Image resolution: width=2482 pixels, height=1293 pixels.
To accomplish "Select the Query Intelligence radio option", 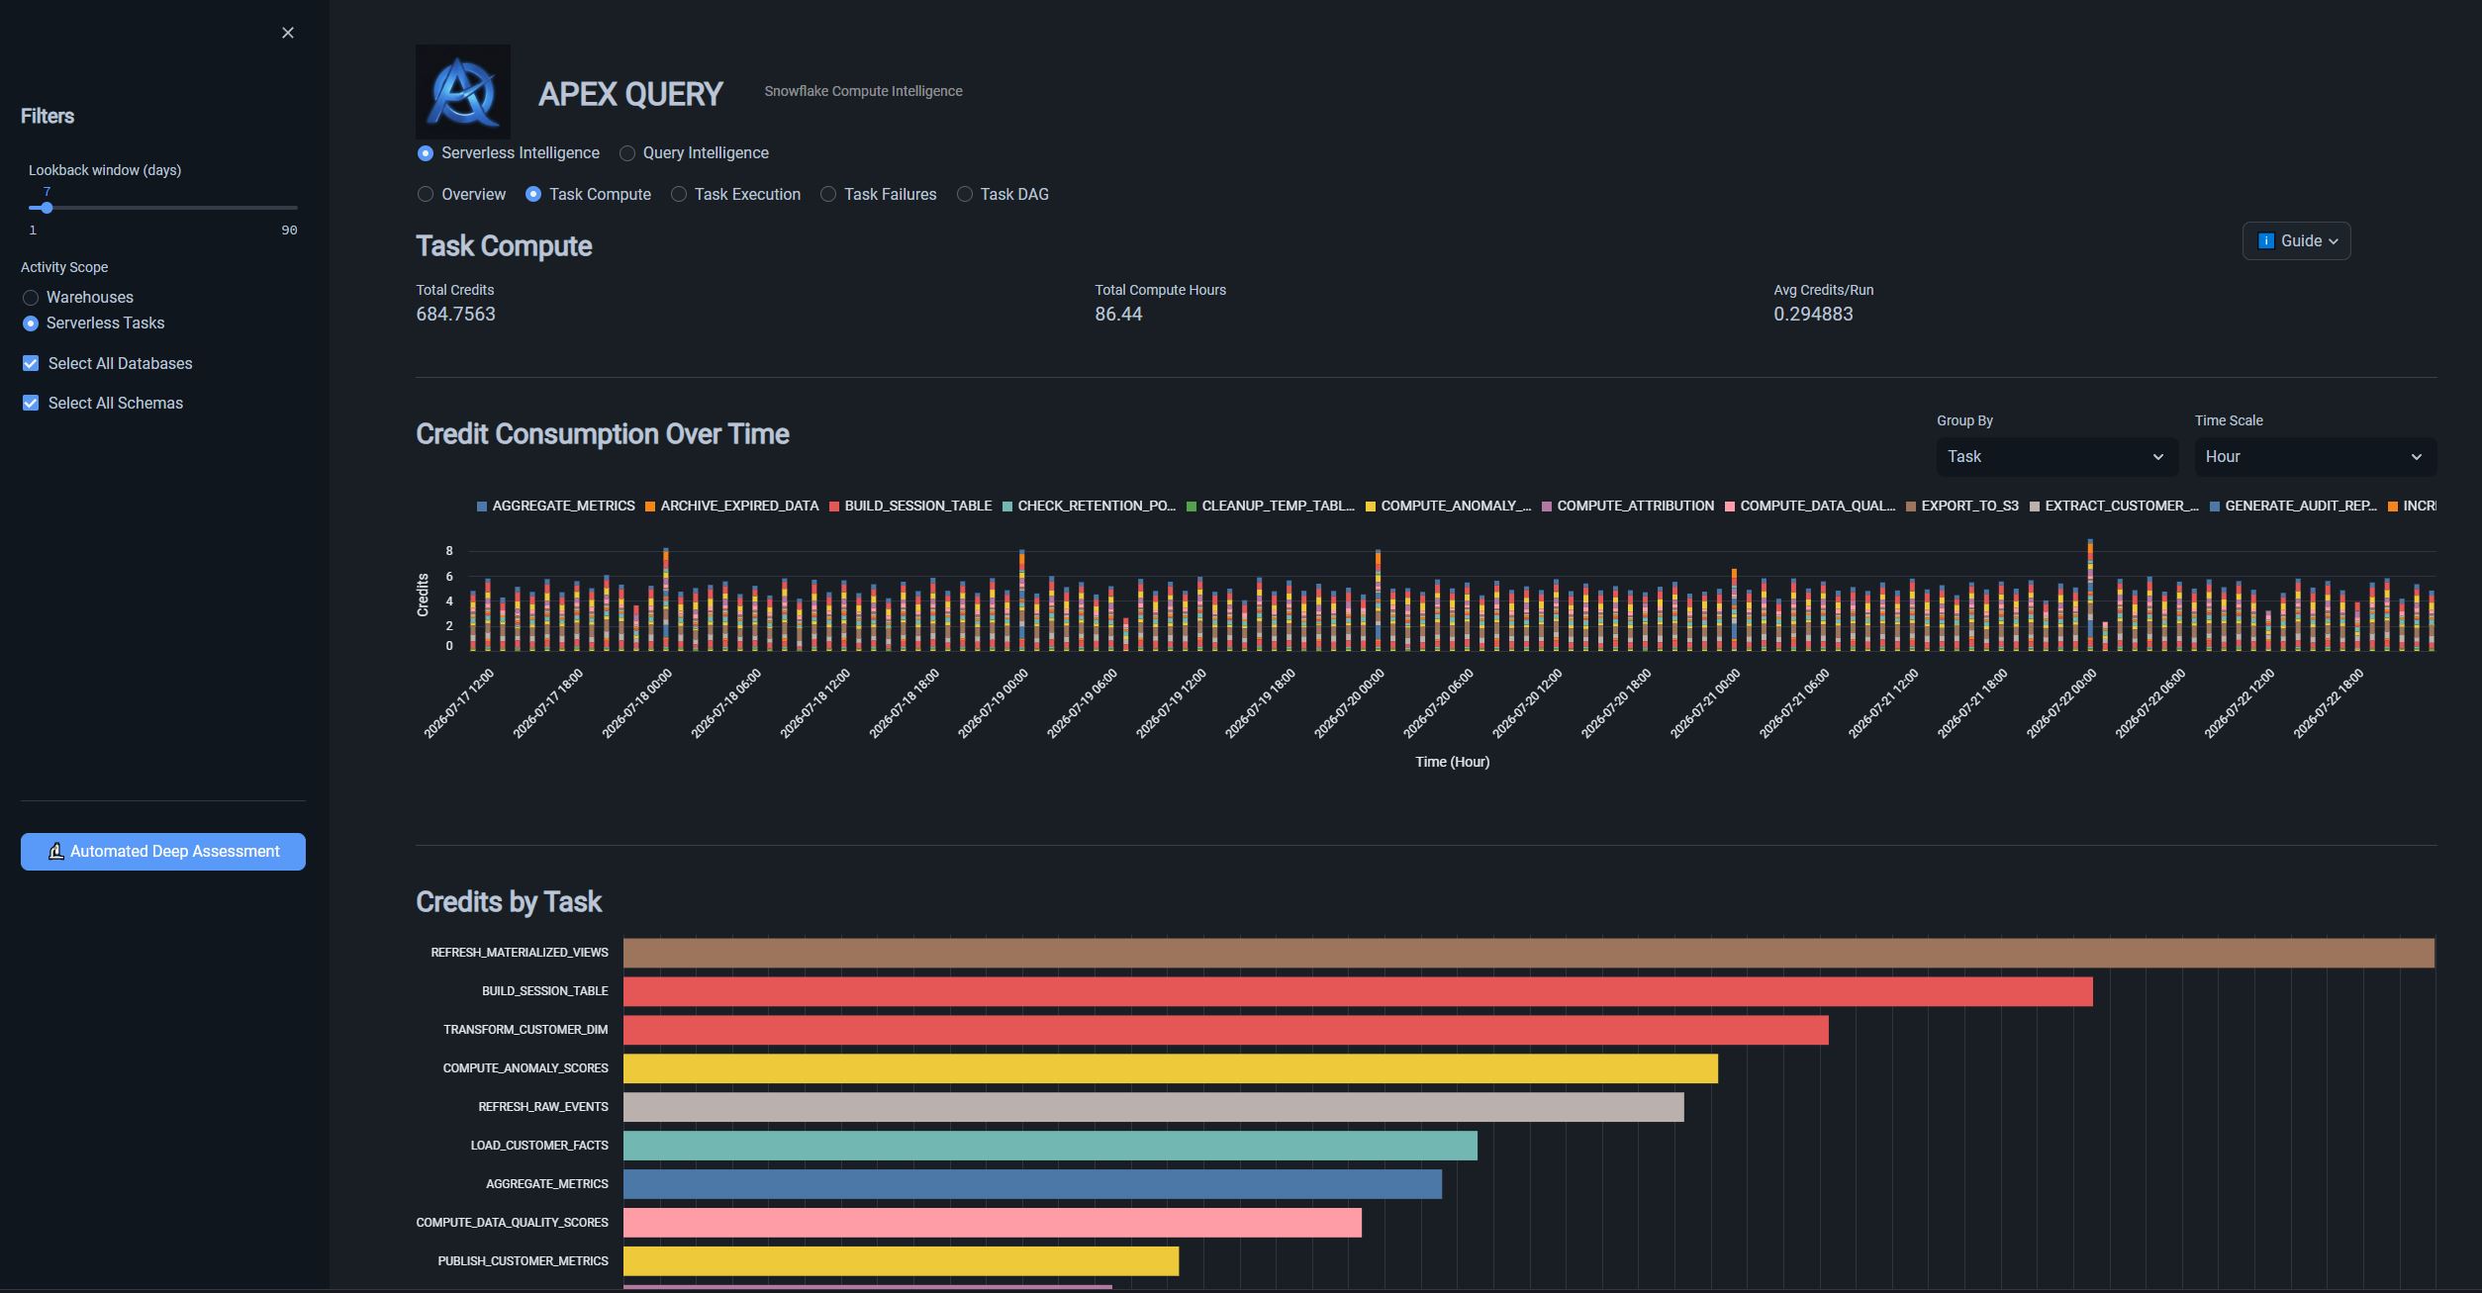I will (627, 153).
